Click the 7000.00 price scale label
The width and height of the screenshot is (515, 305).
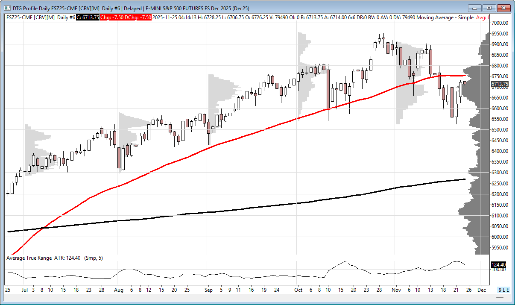(x=499, y=23)
